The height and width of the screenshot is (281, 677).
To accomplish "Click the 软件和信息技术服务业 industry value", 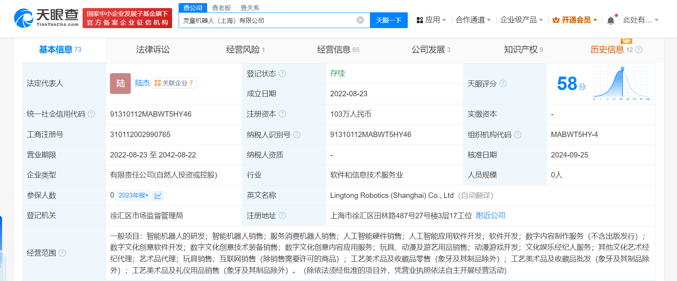I will tap(366, 175).
